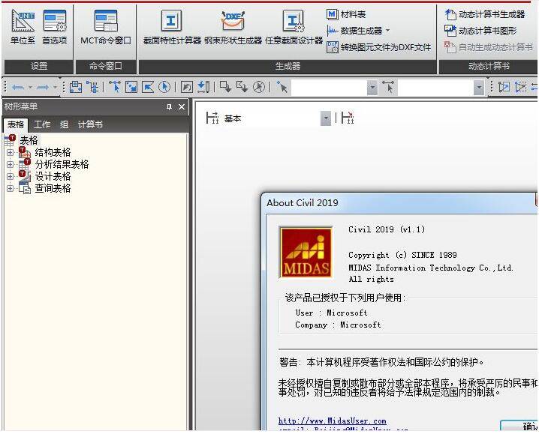Open the forward arrow history dropdown
This screenshot has width=539, height=437.
(55, 88)
